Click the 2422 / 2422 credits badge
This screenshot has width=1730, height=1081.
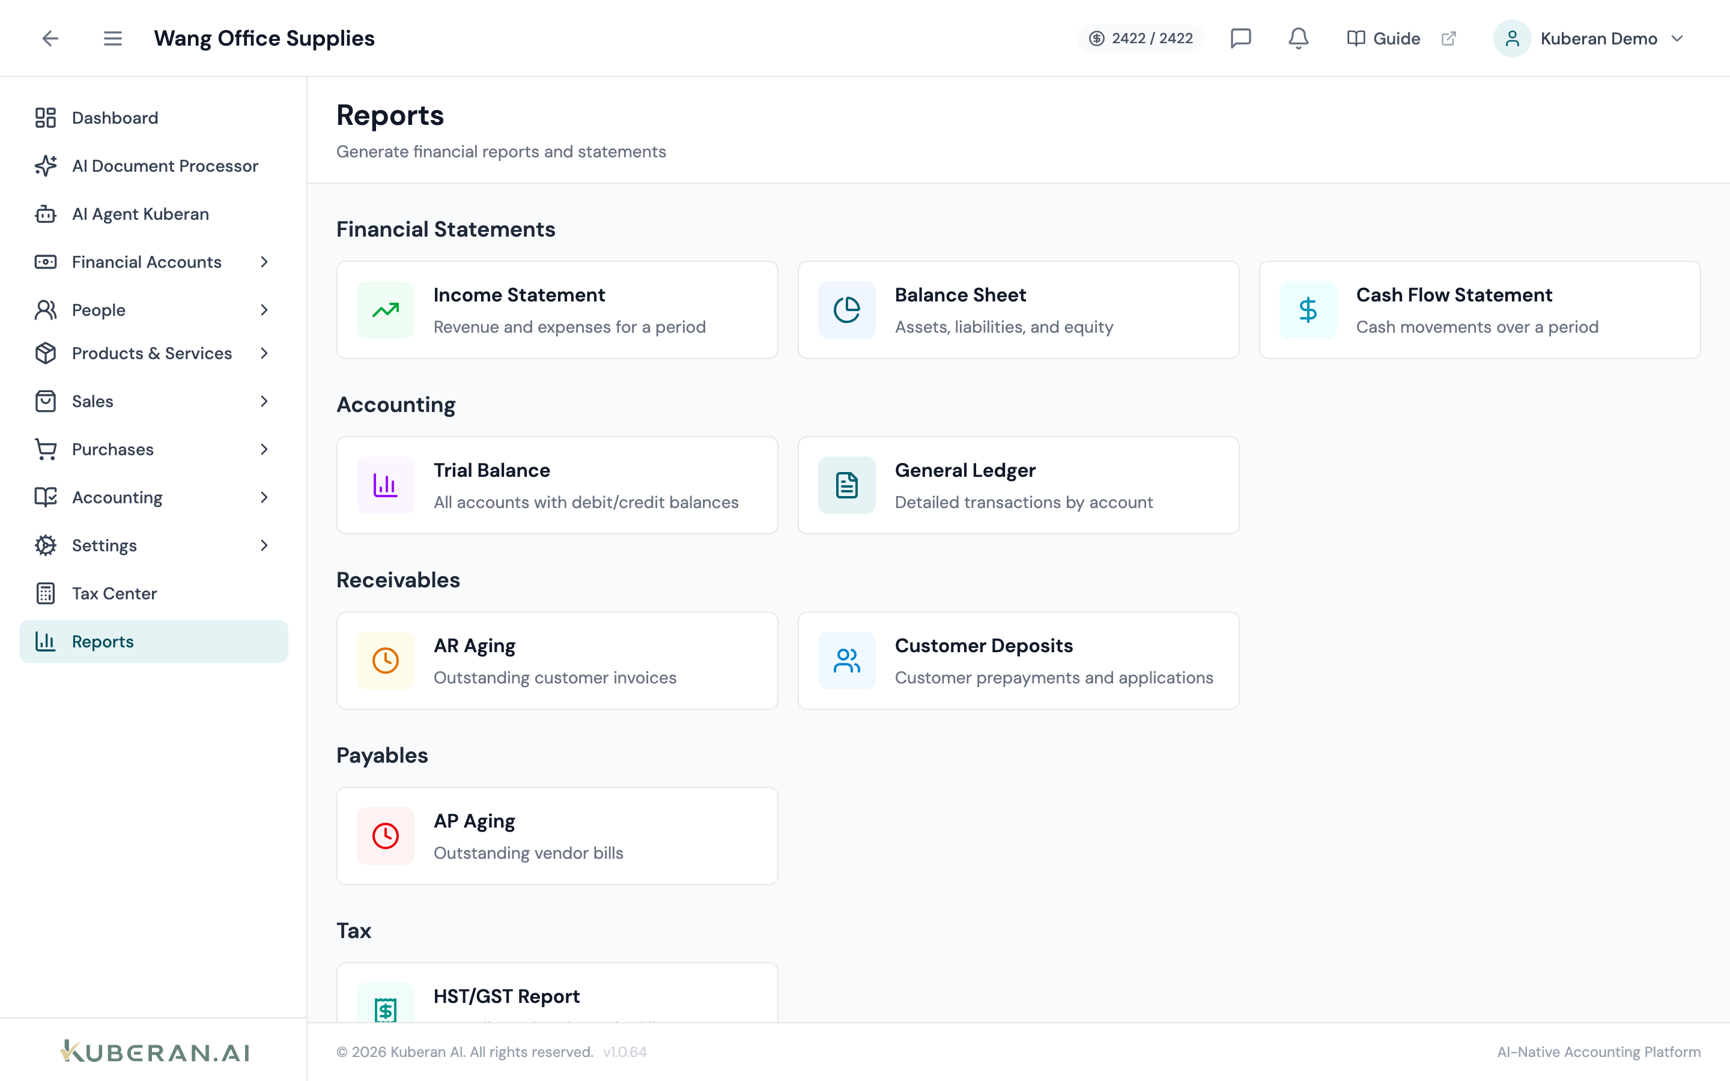coord(1140,38)
